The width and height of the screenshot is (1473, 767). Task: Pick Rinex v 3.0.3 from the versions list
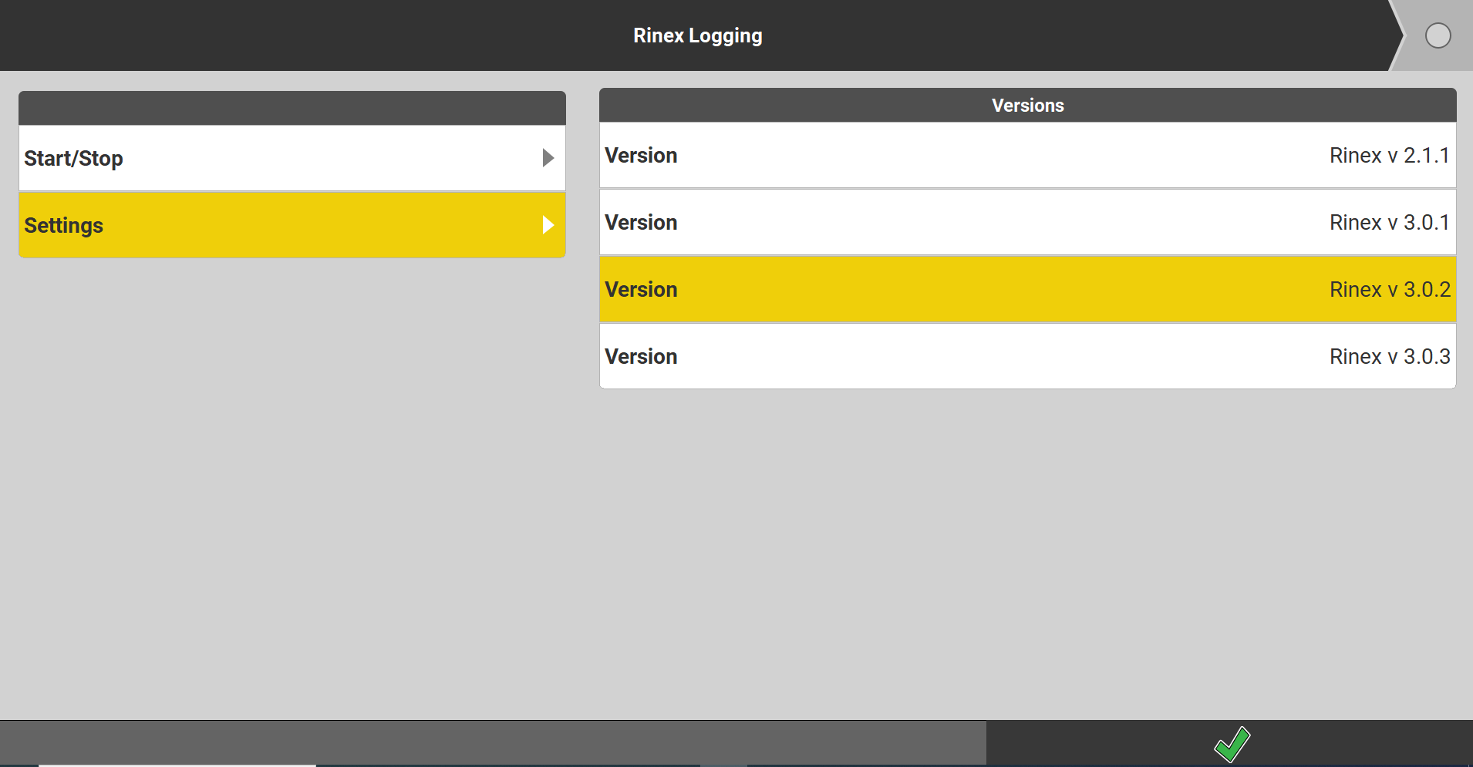coord(1389,357)
